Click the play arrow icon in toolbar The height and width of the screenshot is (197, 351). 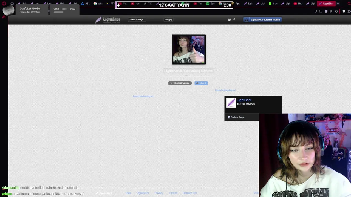point(331,11)
